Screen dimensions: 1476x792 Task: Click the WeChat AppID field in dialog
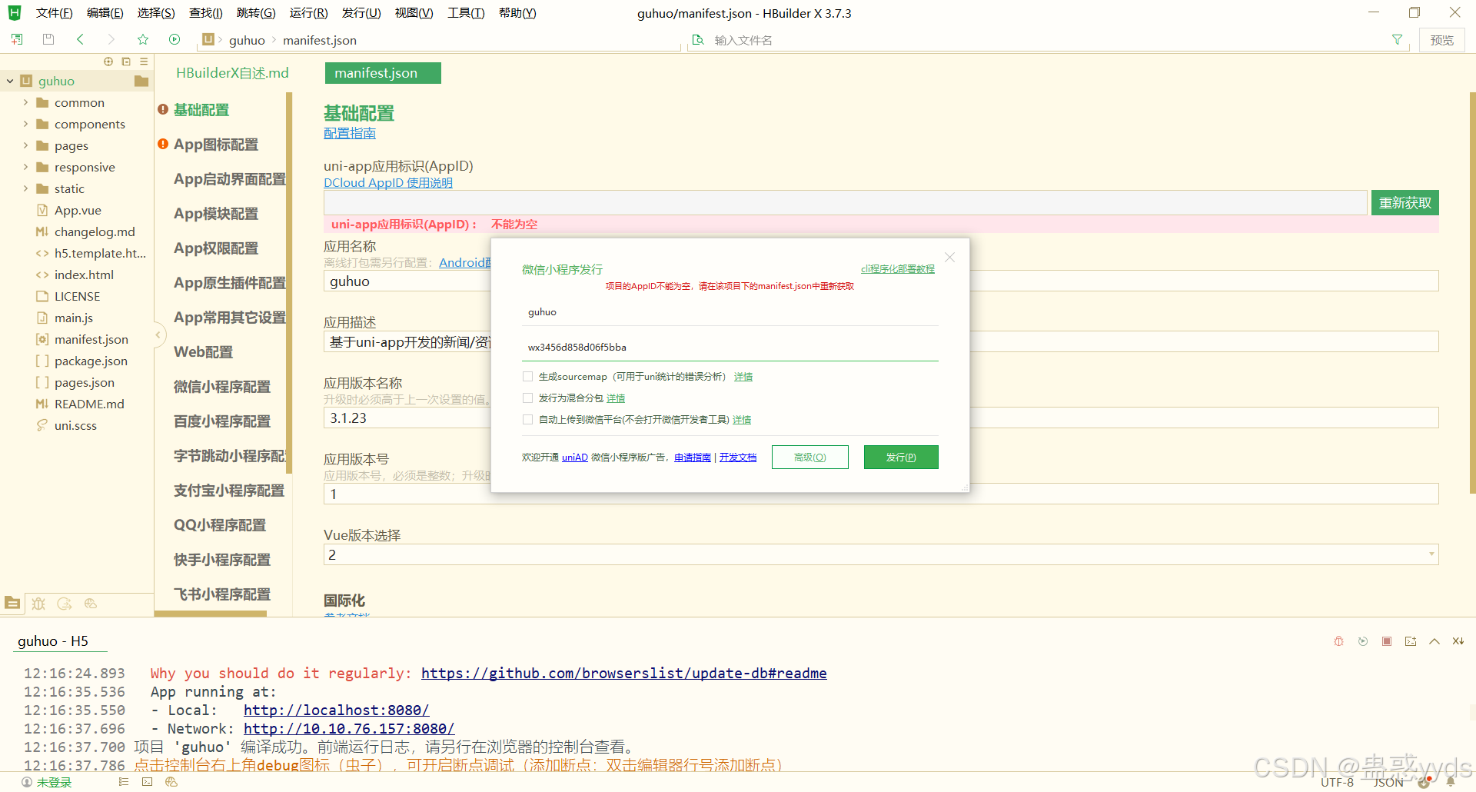pos(730,347)
